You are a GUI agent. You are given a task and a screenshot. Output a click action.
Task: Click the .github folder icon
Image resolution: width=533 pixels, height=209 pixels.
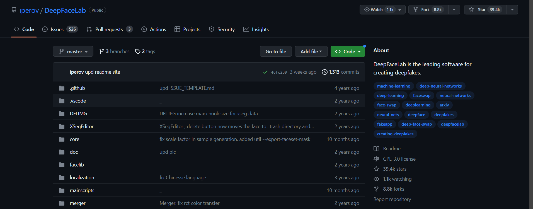tap(62, 88)
